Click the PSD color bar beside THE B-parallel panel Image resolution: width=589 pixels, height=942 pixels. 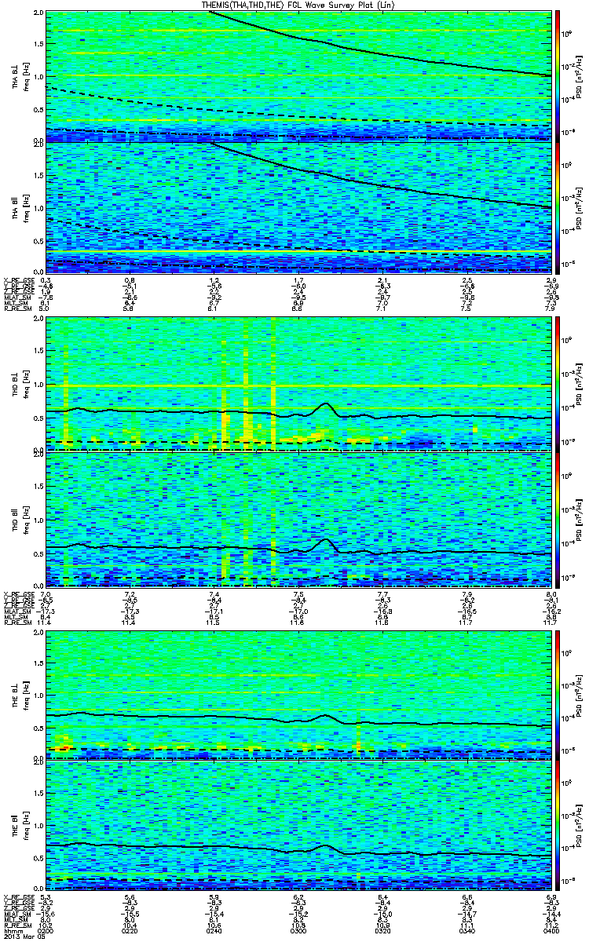tap(558, 827)
